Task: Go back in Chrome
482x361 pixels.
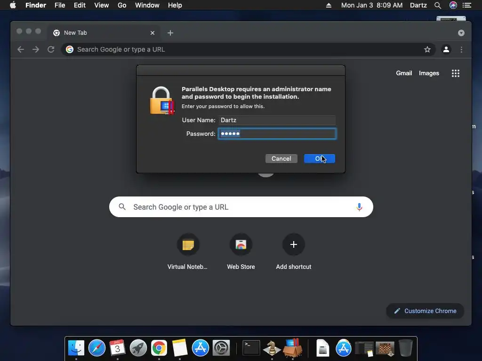Action: 21,49
